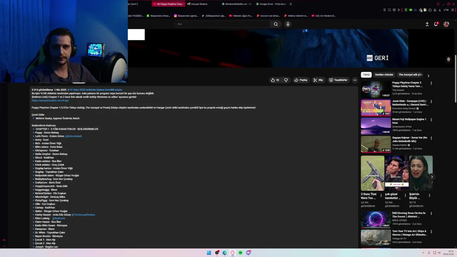Select The Asosyal adlı yükleyen chip
Viewport: 457px width, 257px height.
411,75
